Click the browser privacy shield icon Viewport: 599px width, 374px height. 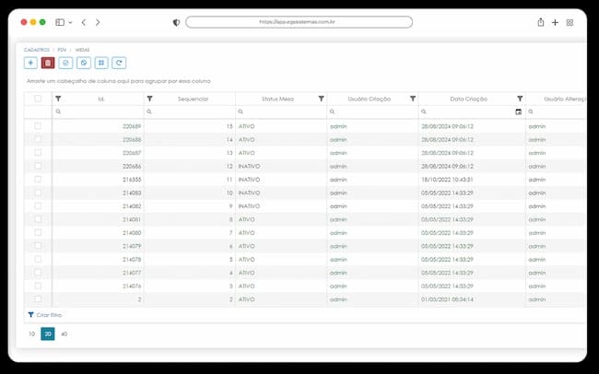pos(177,22)
